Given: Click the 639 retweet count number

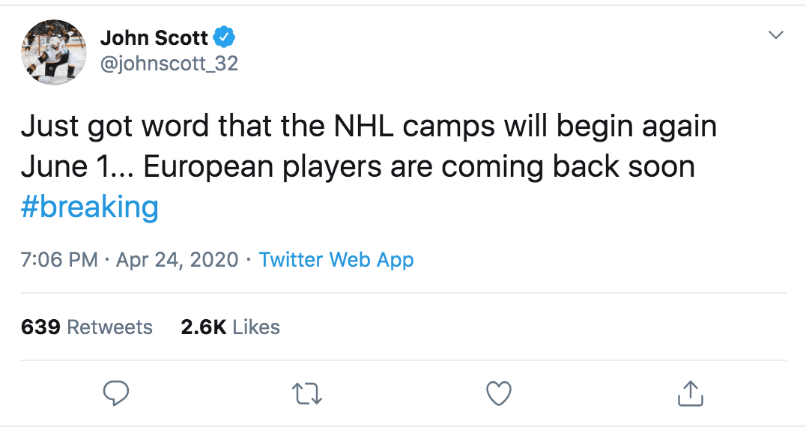Looking at the screenshot, I should pyautogui.click(x=40, y=327).
